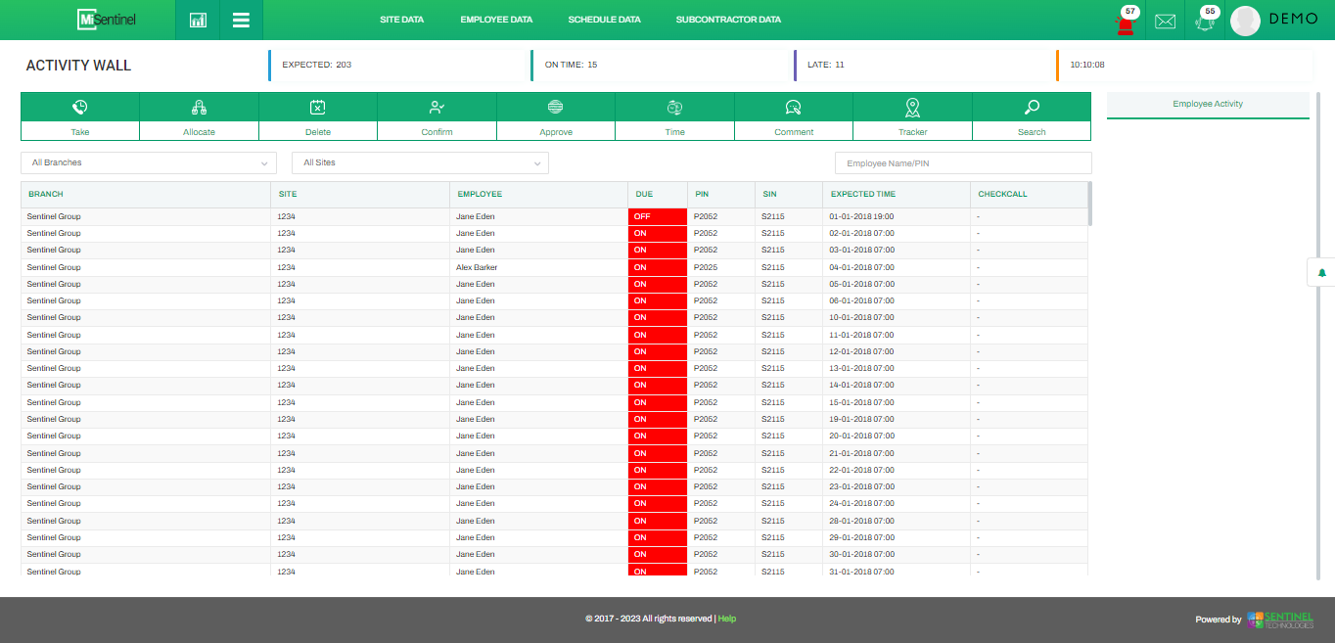Click the Help link in footer

[727, 619]
